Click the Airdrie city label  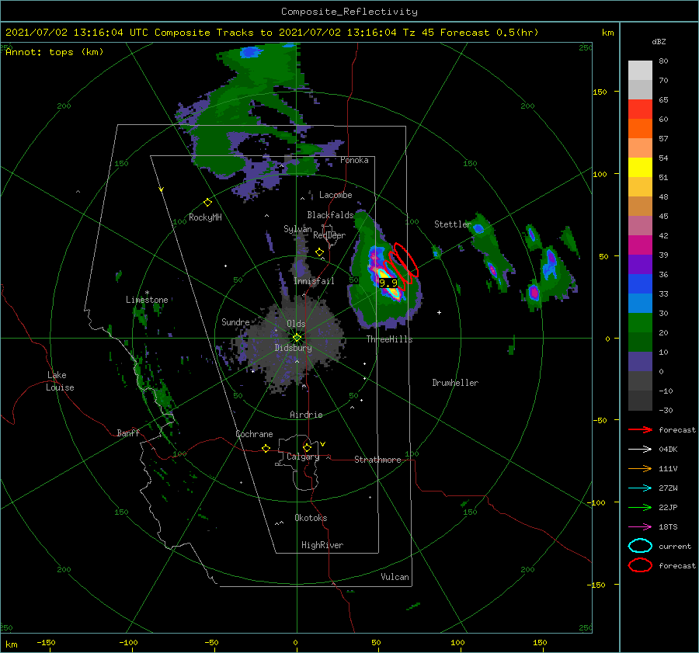pyautogui.click(x=306, y=415)
